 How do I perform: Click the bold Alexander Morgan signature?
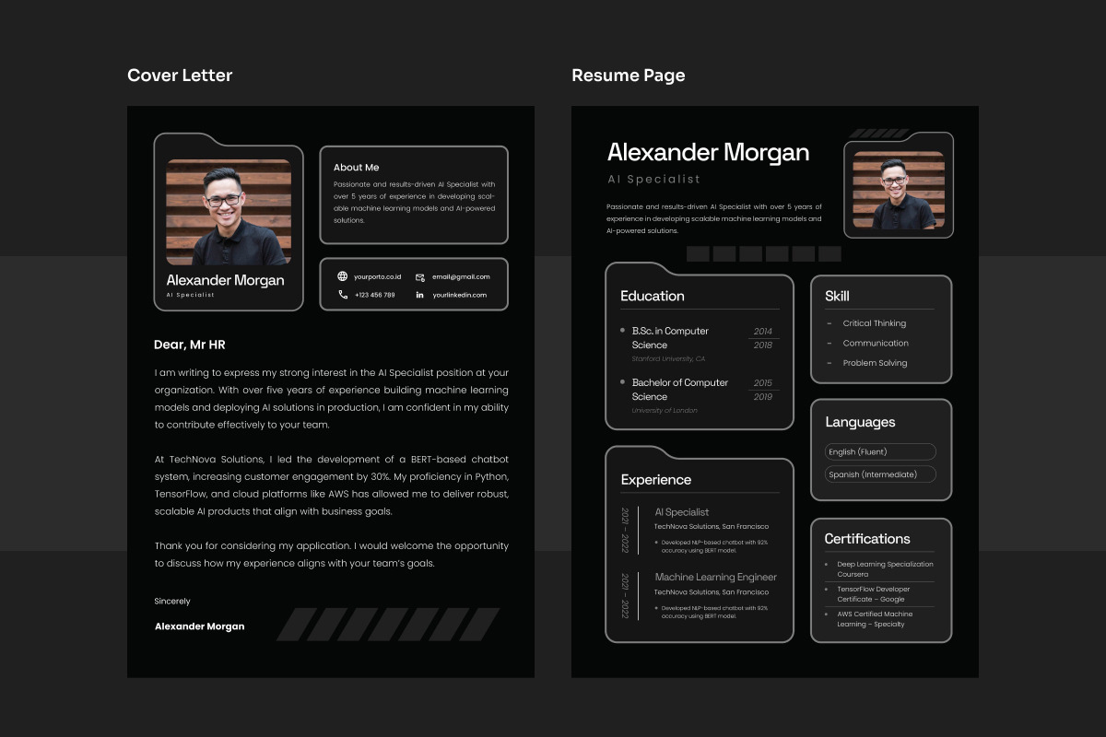pyautogui.click(x=200, y=626)
